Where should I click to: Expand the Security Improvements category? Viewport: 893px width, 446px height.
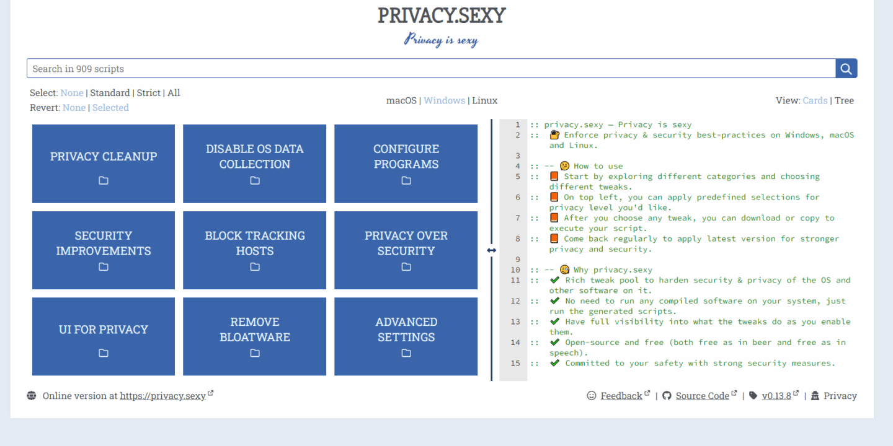coord(104,250)
